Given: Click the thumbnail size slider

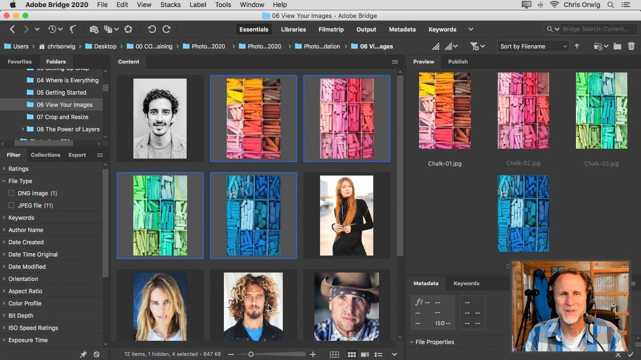Looking at the screenshot, I should coord(251,354).
